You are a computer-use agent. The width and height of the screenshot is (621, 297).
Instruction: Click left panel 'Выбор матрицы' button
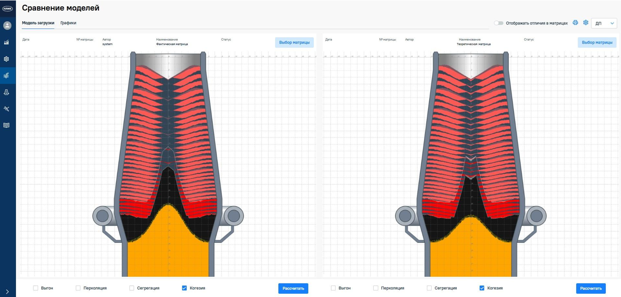294,42
